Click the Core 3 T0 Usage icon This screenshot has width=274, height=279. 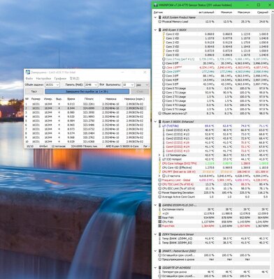pos(164,101)
